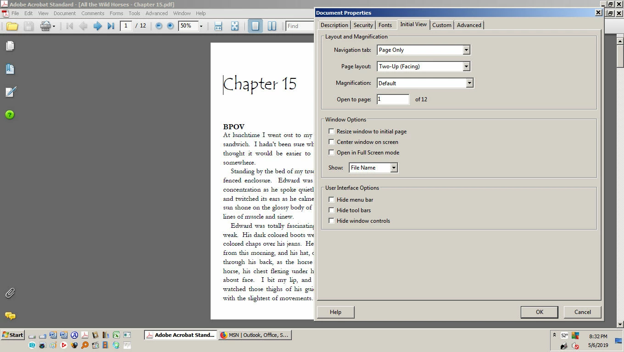The image size is (624, 352).
Task: Switch to the Custom tab
Action: pos(442,25)
